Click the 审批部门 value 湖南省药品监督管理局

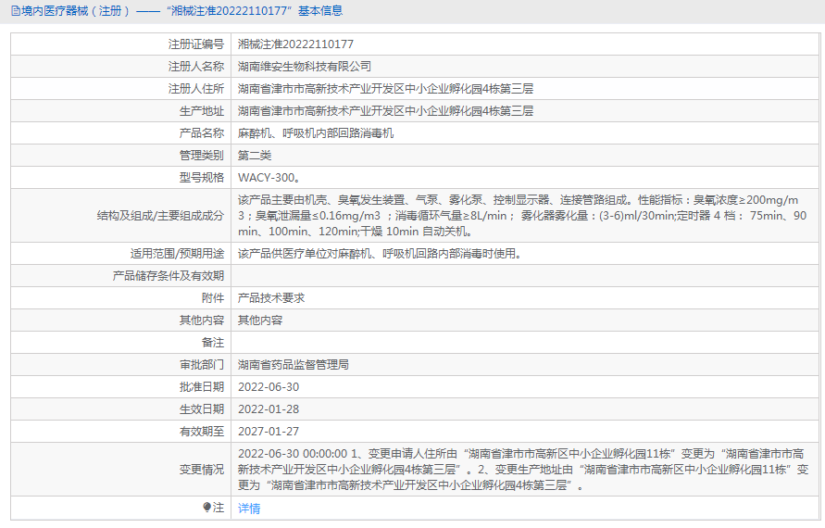(294, 365)
